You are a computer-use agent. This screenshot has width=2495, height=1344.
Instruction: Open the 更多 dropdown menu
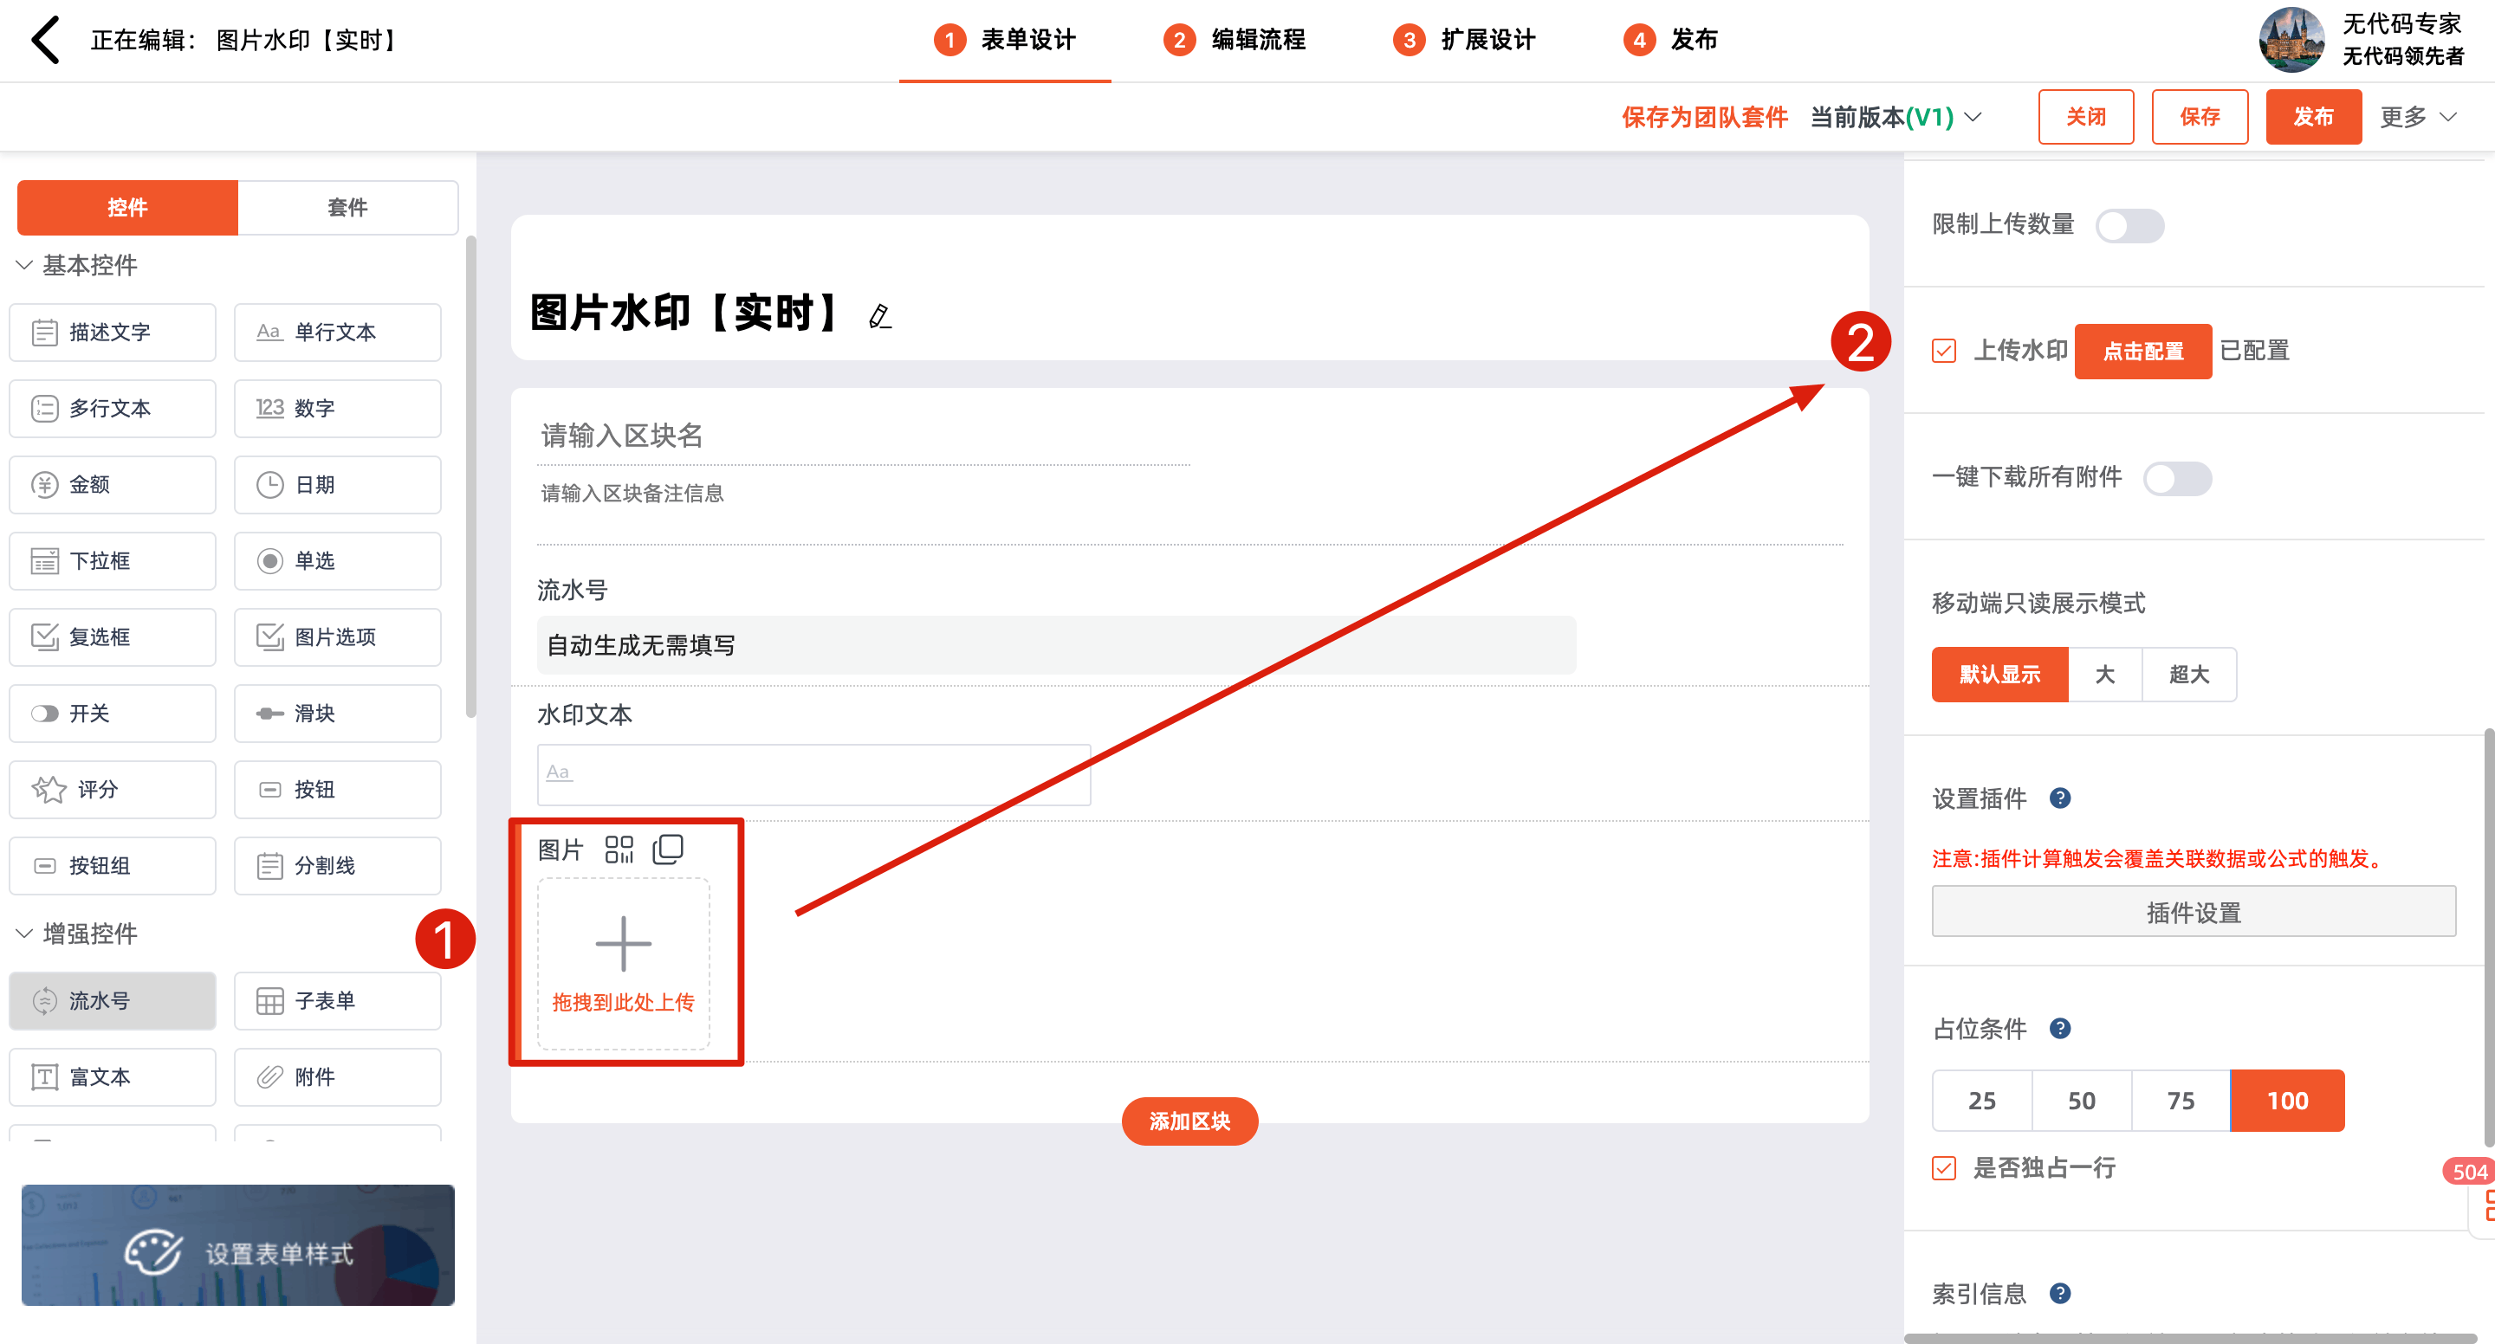click(2418, 117)
